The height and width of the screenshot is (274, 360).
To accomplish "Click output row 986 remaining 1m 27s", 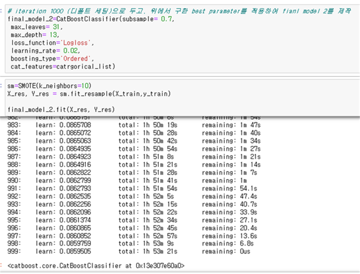I will (231, 149).
